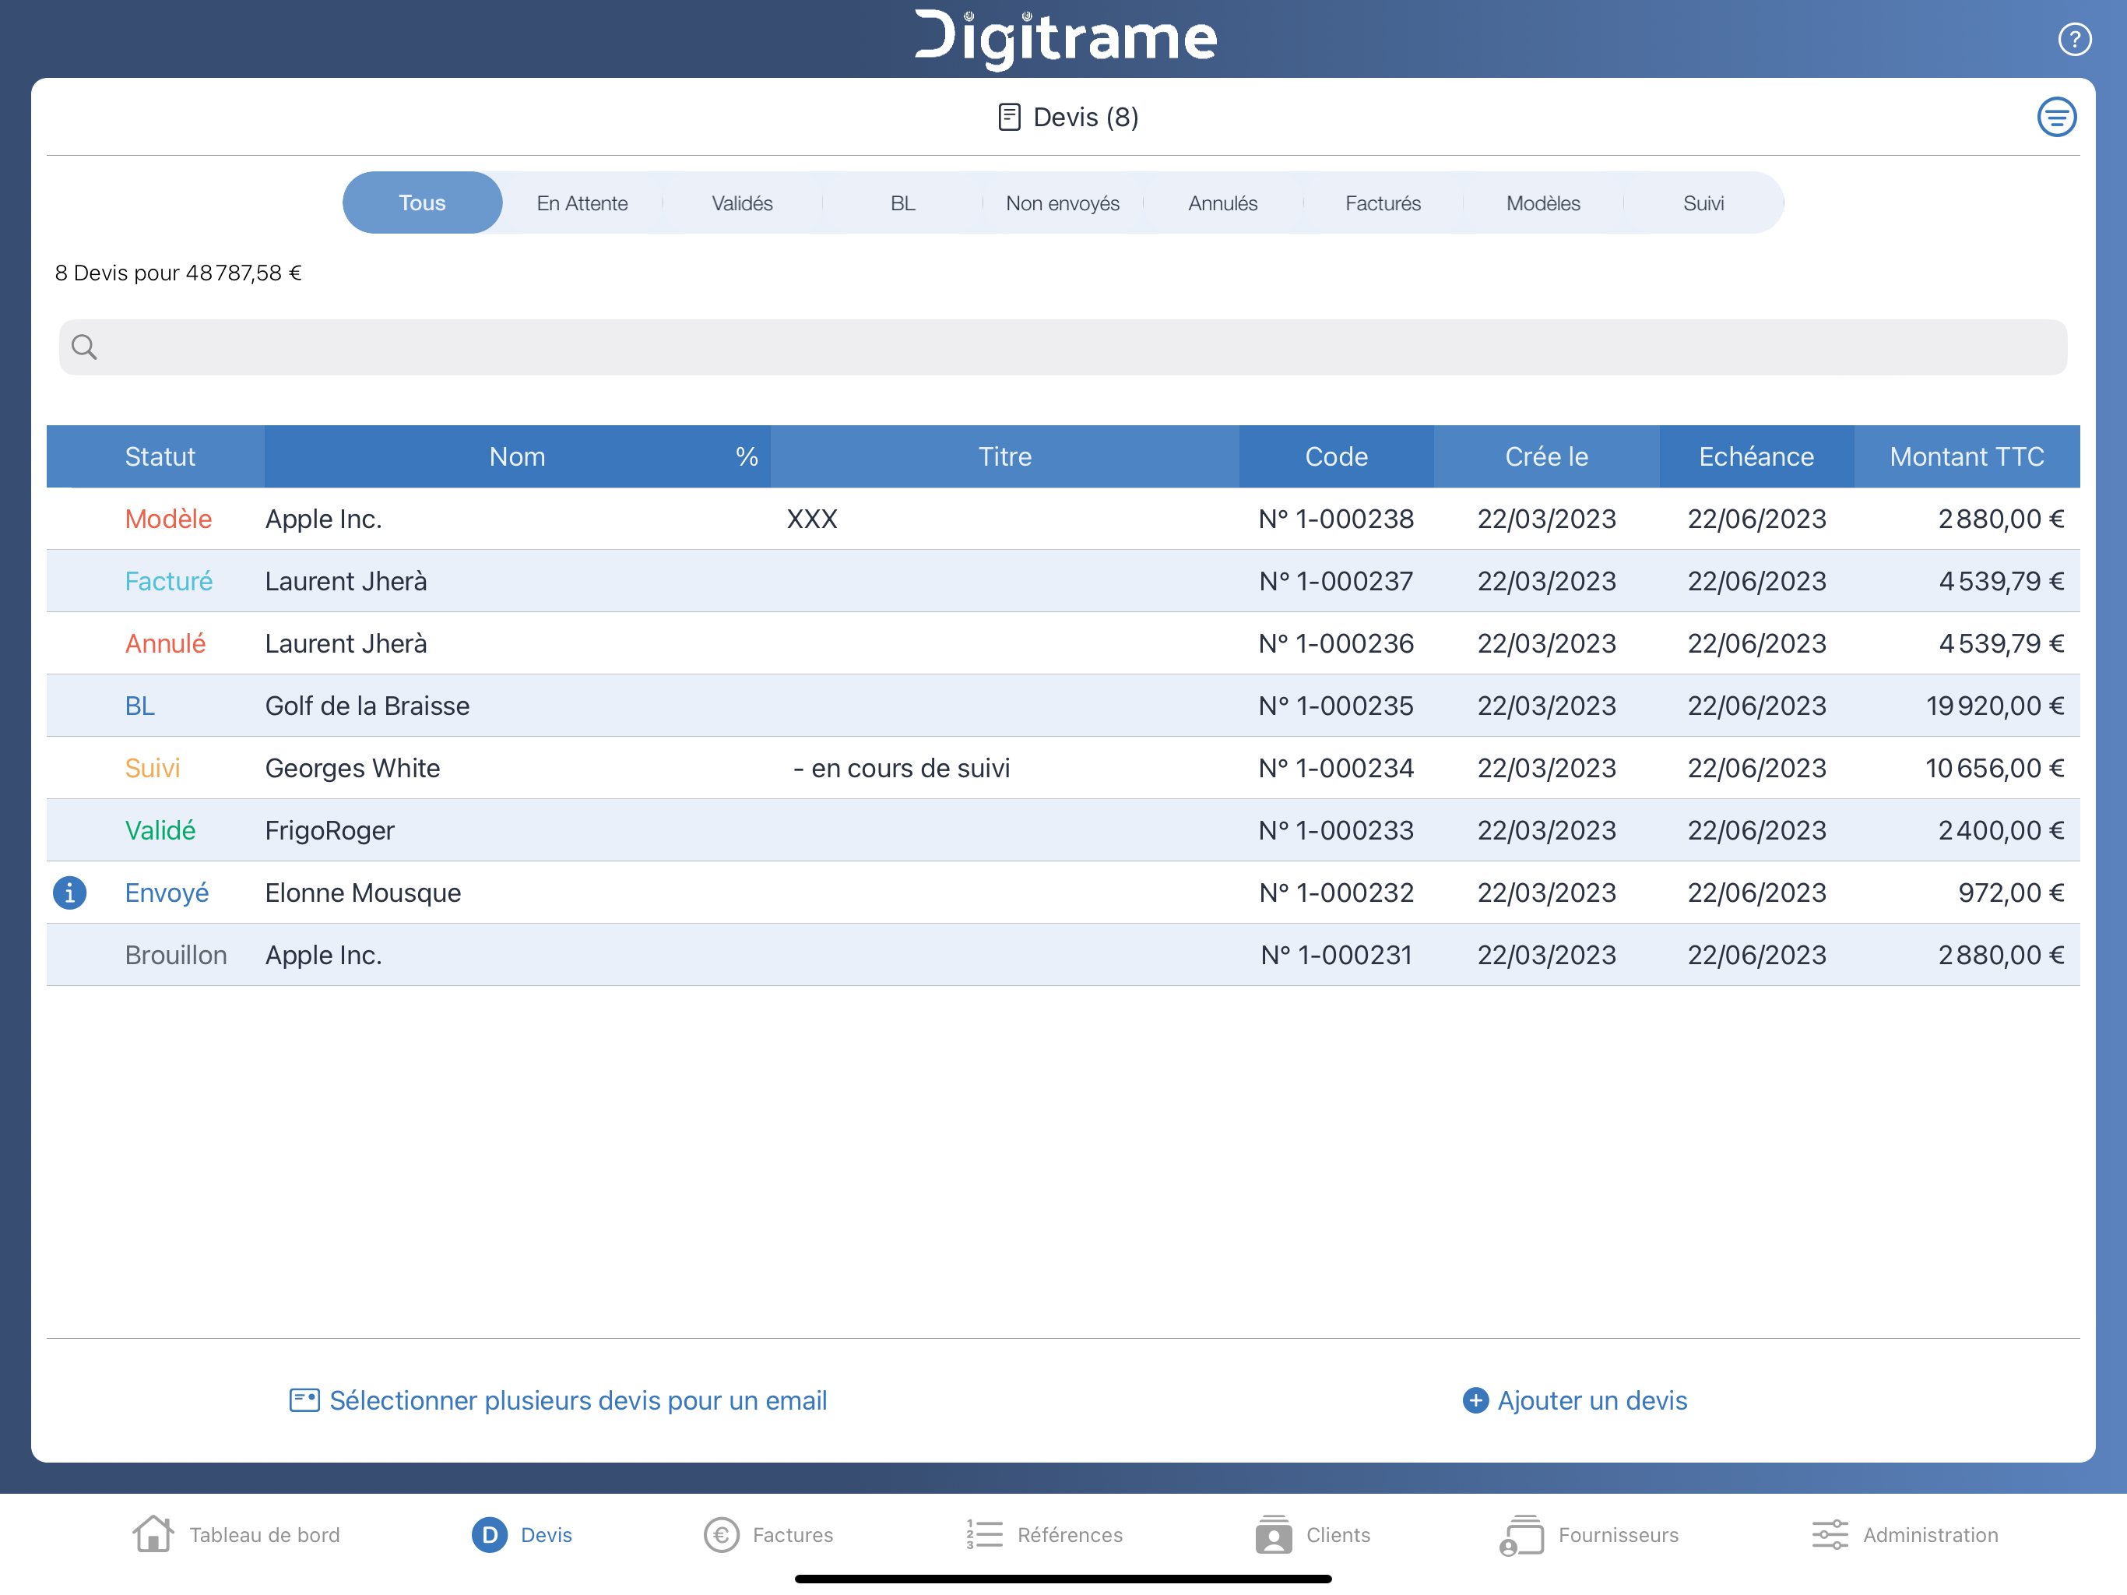Click code N° 1-000237
The width and height of the screenshot is (2127, 1595).
coord(1337,581)
